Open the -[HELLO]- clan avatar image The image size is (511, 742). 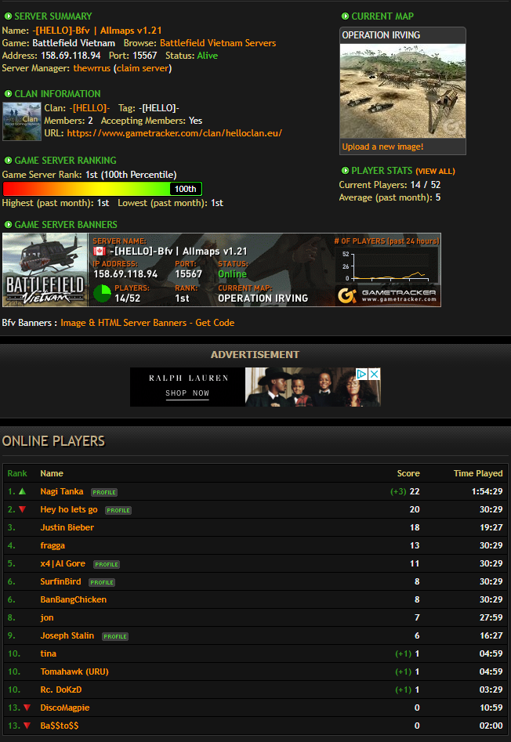pos(22,121)
